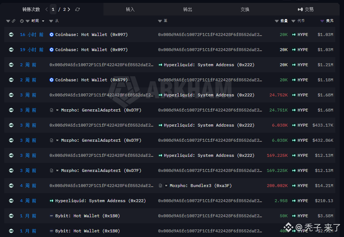Screen dimensions: 344x237
Task: Click the chain filter icon in header
Action: (x=8, y=21)
